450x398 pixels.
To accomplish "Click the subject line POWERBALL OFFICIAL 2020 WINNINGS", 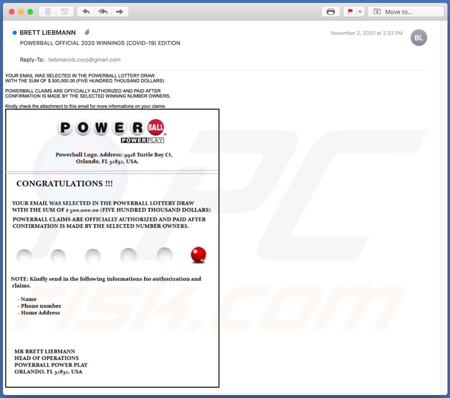I will [x=100, y=43].
